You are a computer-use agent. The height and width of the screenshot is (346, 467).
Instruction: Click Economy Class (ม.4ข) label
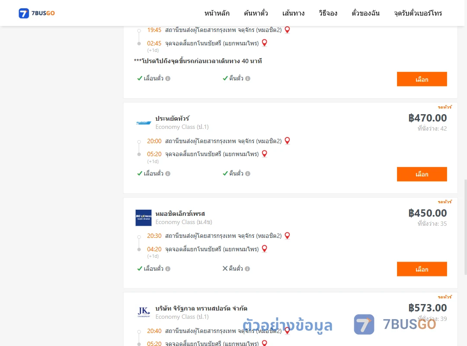(184, 222)
